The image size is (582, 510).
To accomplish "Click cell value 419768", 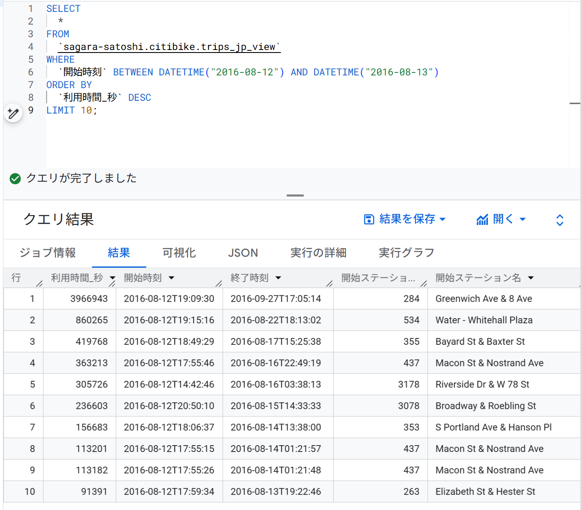I will point(92,341).
